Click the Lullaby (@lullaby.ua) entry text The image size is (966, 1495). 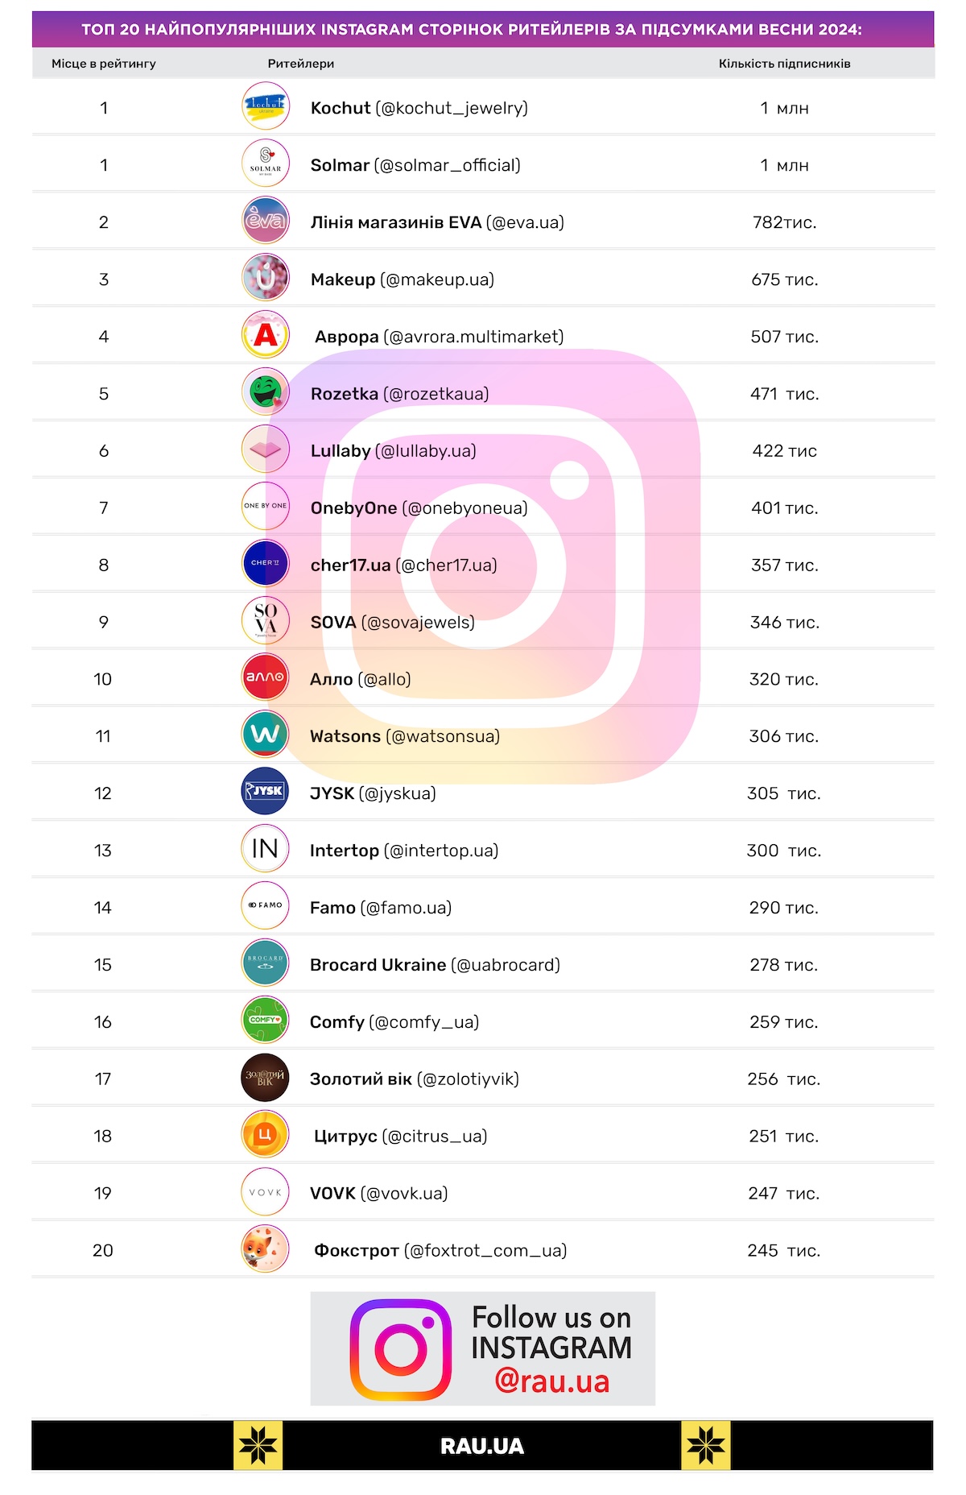(x=393, y=451)
